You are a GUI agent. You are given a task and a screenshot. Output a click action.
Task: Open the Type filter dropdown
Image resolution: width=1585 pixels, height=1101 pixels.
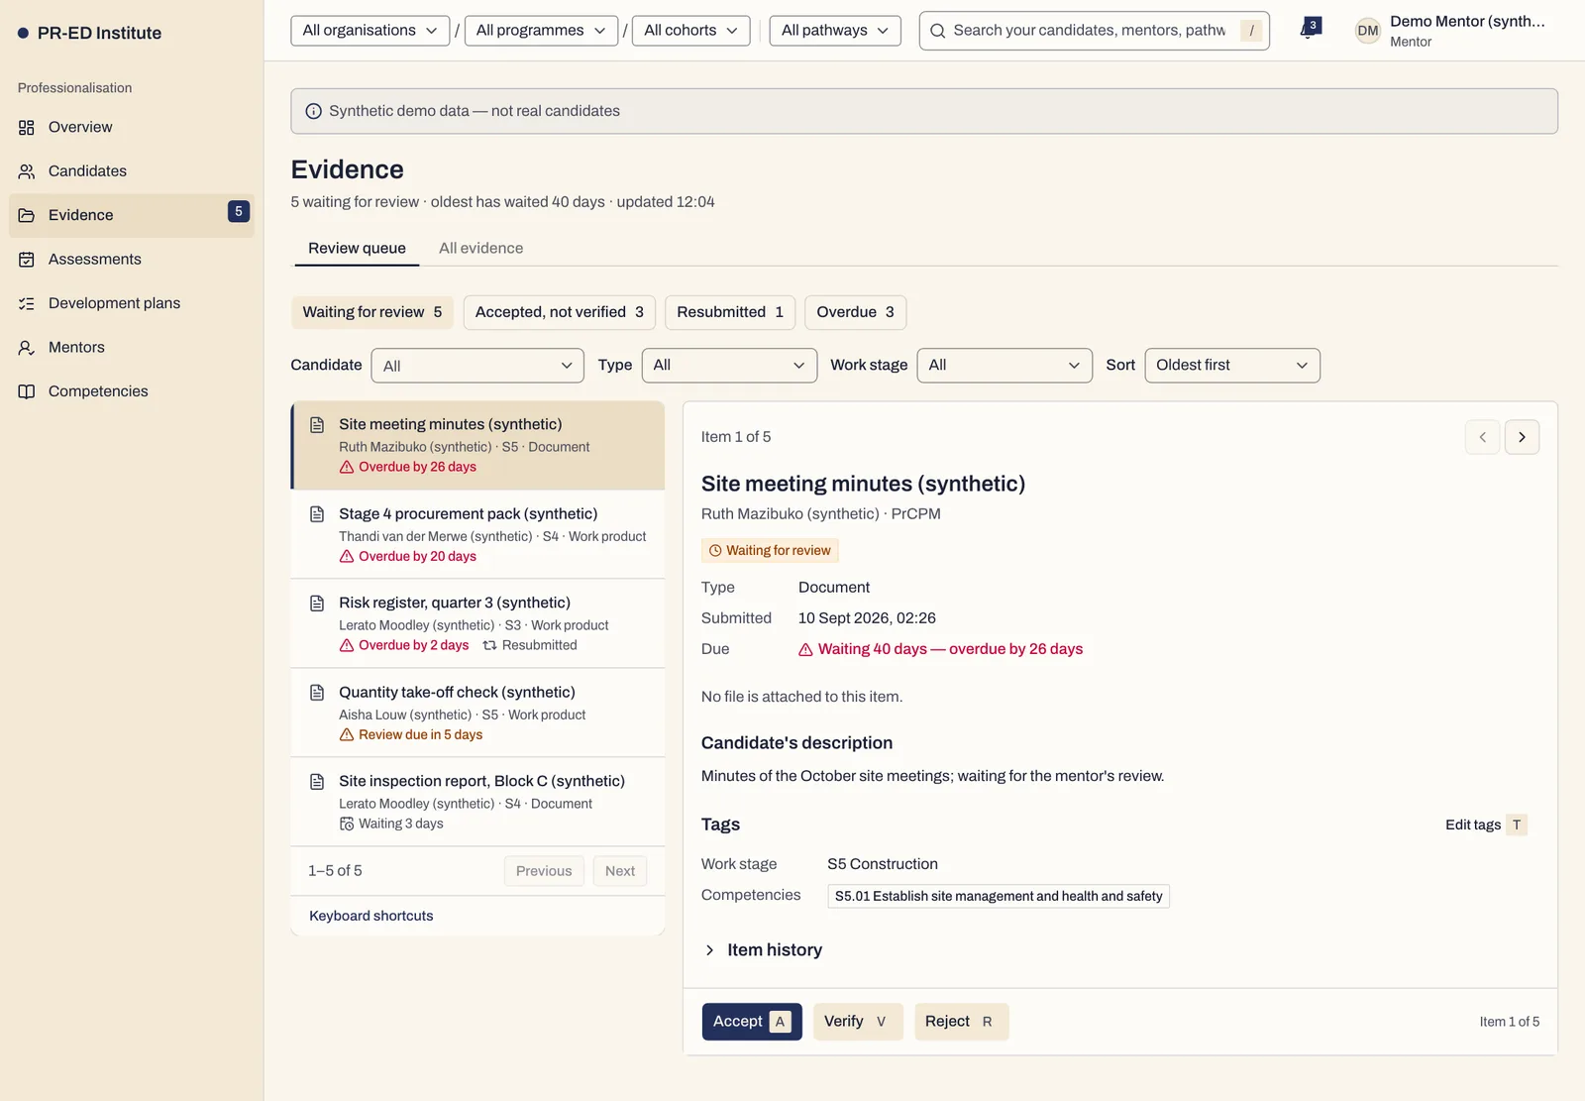pyautogui.click(x=729, y=366)
